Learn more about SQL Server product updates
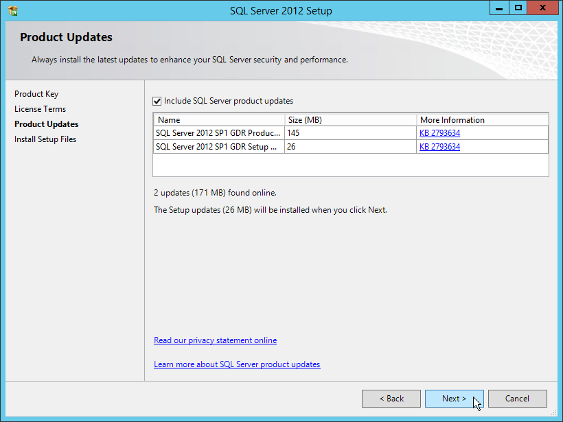The image size is (563, 422). 237,364
